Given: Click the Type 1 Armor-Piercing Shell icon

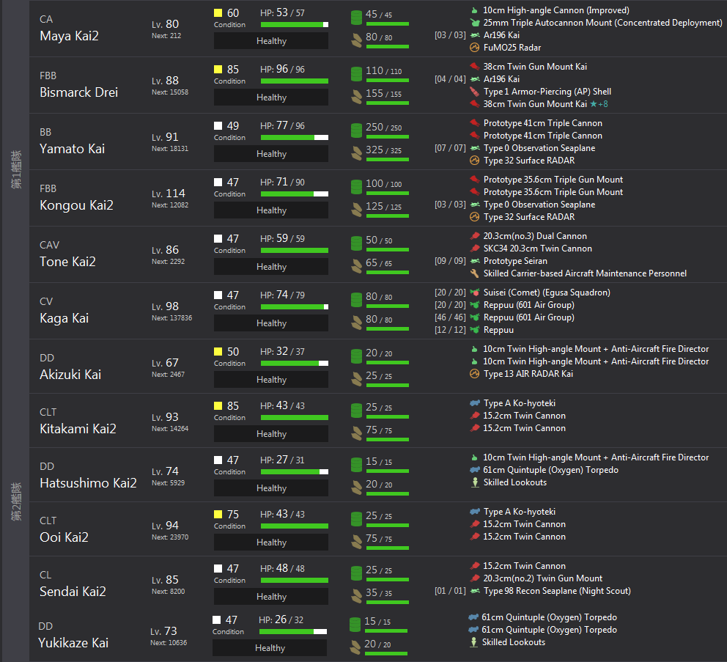Looking at the screenshot, I should click(474, 92).
